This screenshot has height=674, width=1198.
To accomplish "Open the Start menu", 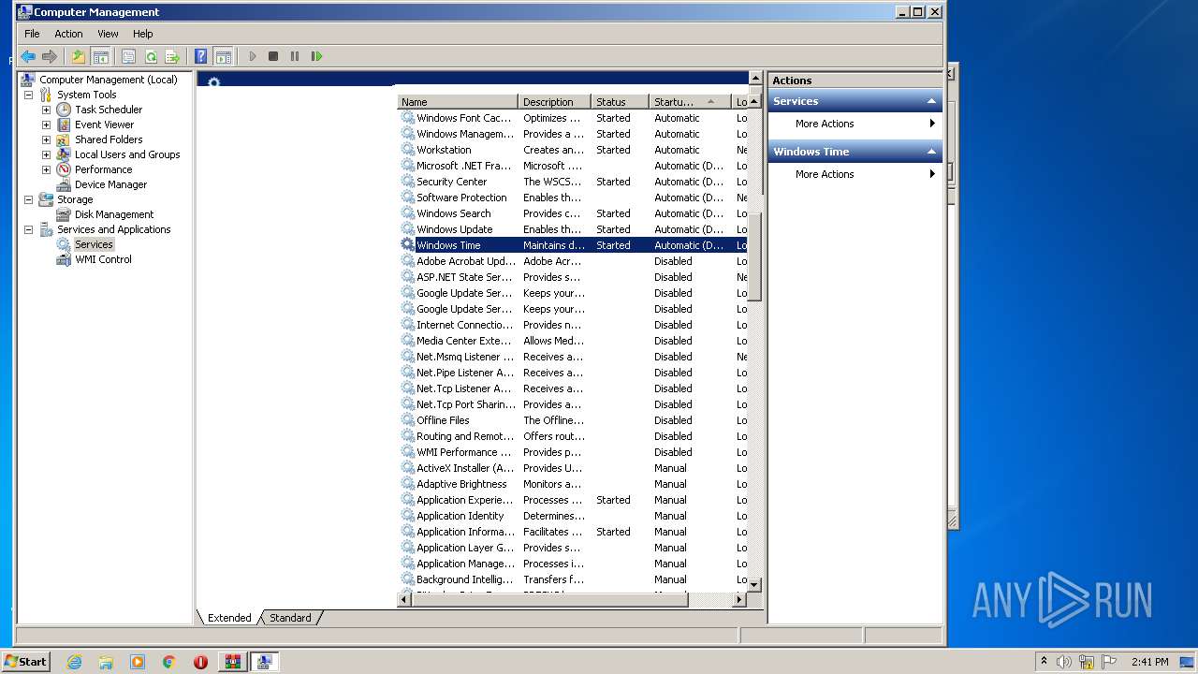I will (26, 661).
